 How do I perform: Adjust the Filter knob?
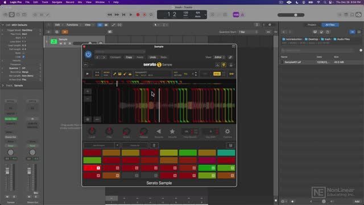click(x=109, y=132)
